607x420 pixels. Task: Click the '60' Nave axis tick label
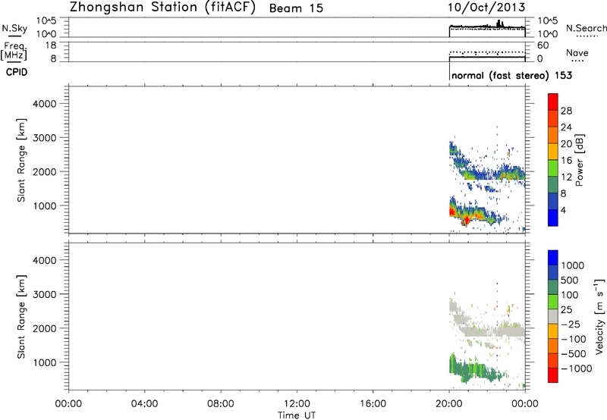tap(543, 45)
